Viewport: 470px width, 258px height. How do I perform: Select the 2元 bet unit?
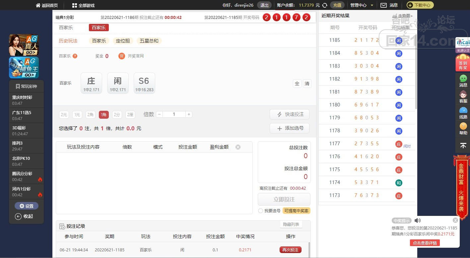pyautogui.click(x=64, y=115)
